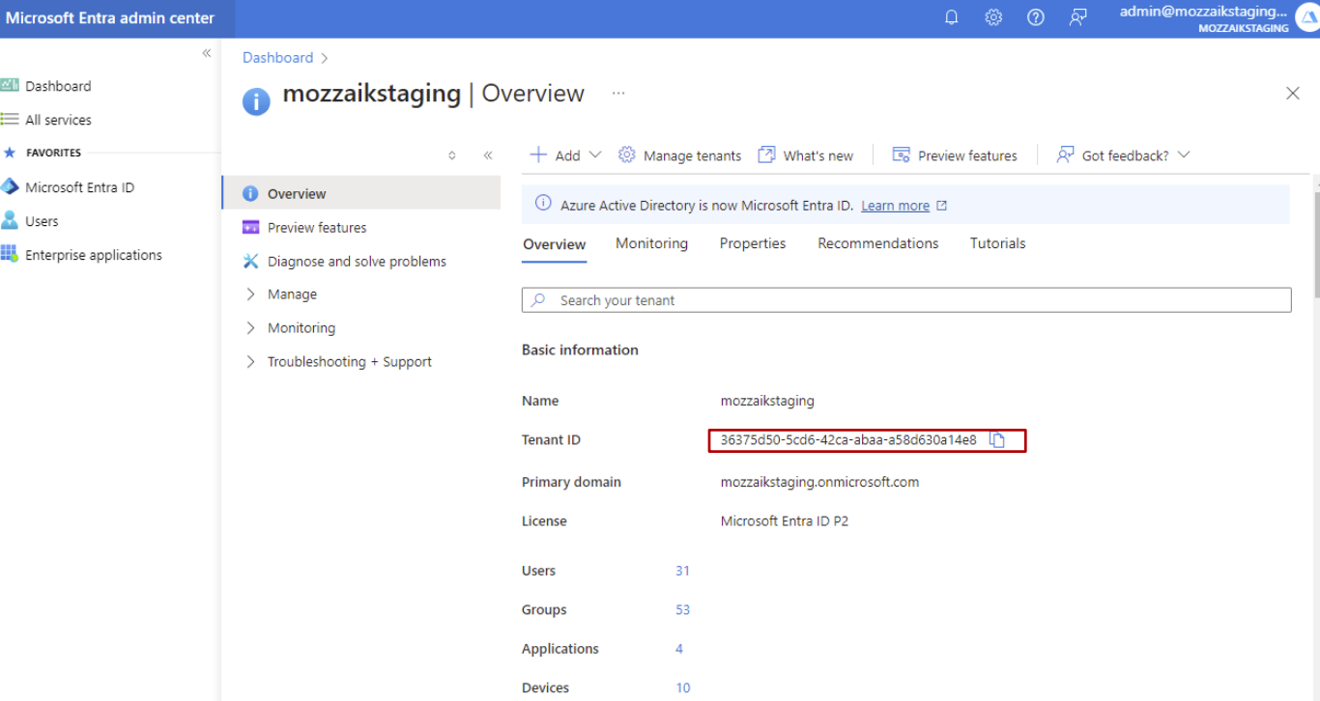Open the Devices count link 10
This screenshot has width=1320, height=701.
tap(683, 688)
